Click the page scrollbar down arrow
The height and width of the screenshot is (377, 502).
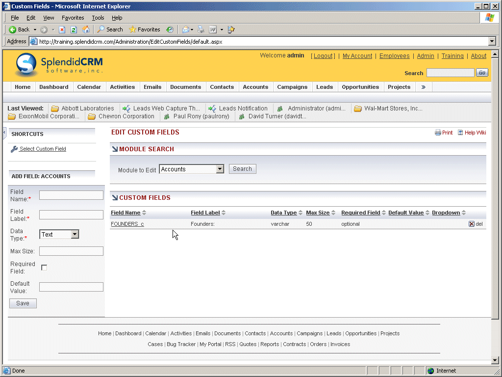pos(495,360)
